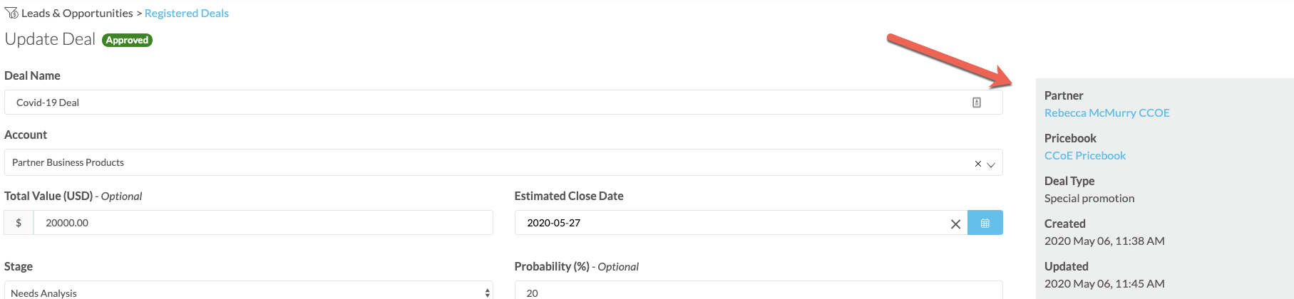Focus the Total Value amount field
The image size is (1294, 299).
(262, 223)
